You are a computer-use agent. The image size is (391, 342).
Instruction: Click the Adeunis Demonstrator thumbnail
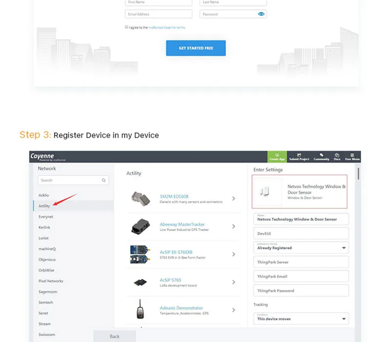[140, 309]
